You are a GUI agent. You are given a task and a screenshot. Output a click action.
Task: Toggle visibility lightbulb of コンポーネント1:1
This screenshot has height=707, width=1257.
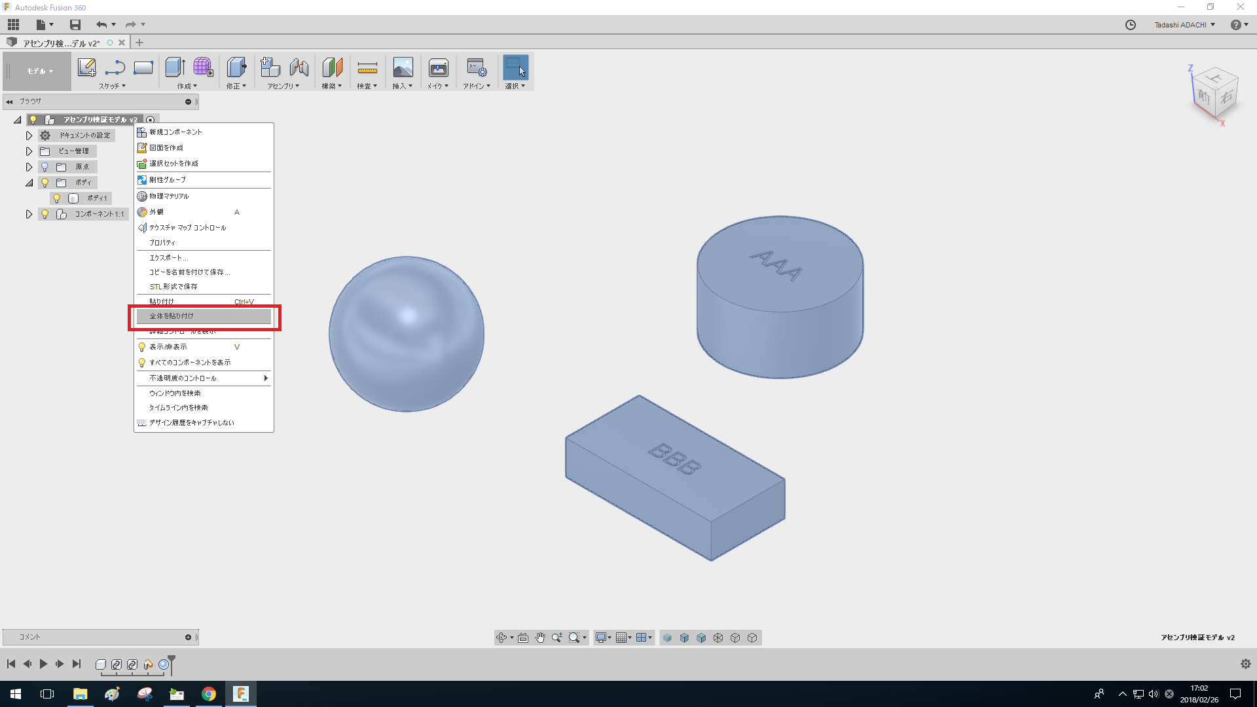click(45, 214)
